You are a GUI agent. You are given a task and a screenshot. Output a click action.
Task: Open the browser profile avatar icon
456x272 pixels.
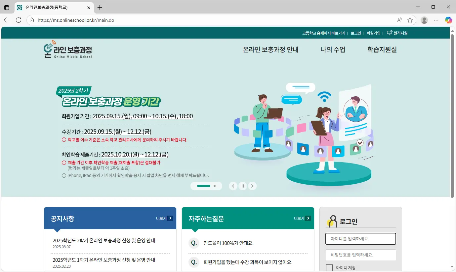point(424,20)
